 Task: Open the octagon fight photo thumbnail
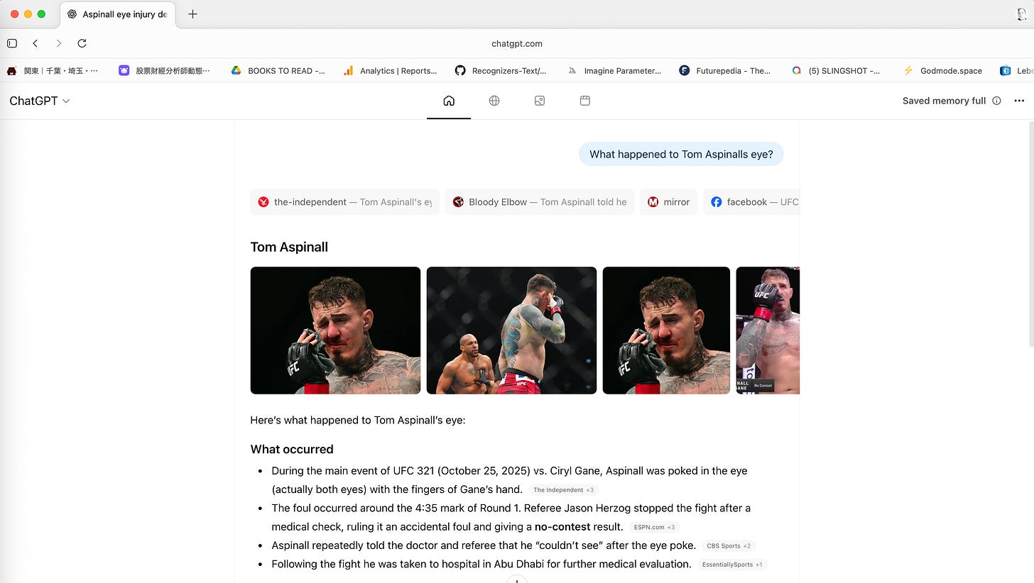coord(511,331)
